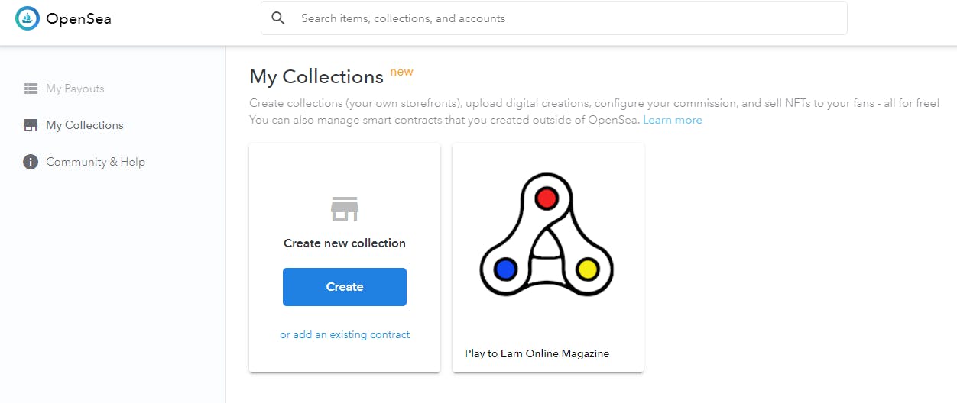Click the Play to Earn Online Magazine title
The height and width of the screenshot is (403, 957).
(537, 353)
